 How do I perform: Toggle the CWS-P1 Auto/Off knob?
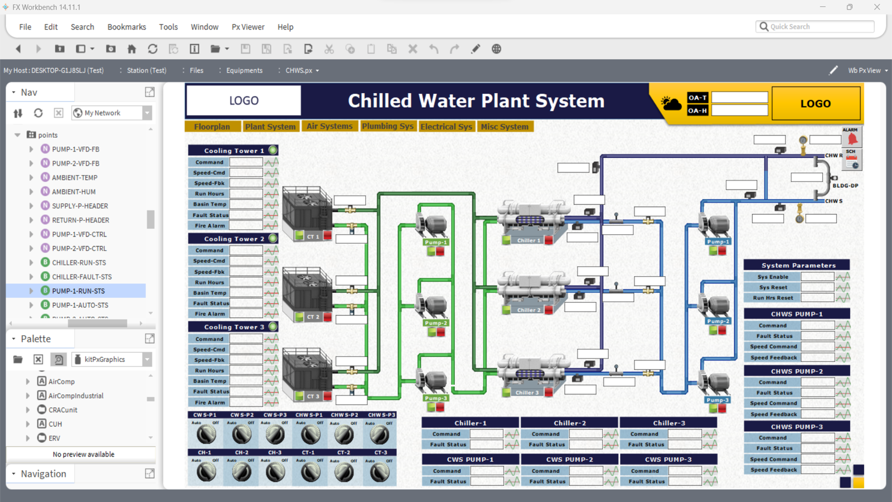[206, 435]
